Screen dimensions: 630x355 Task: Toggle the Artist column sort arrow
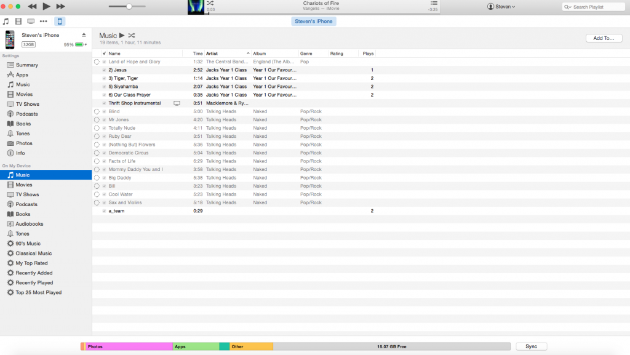coord(248,54)
